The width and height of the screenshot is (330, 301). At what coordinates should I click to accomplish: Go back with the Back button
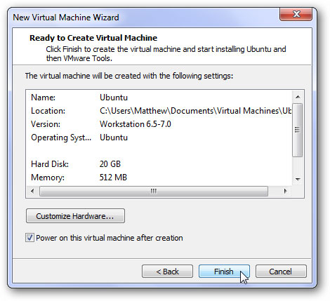click(167, 272)
